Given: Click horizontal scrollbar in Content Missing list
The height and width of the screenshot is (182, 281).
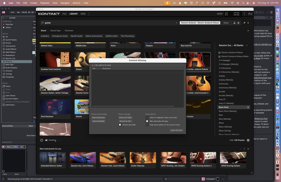Looking at the screenshot, I should 133,106.
